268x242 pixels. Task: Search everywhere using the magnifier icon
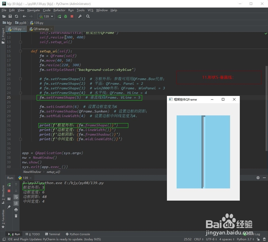point(88,16)
